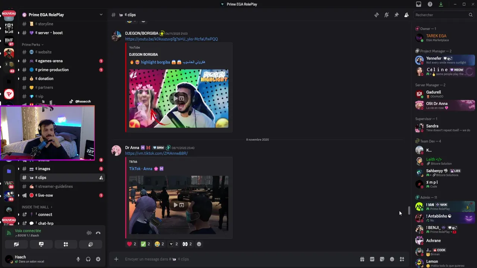Click the Rechercher search field
477x268 pixels.
[443, 15]
